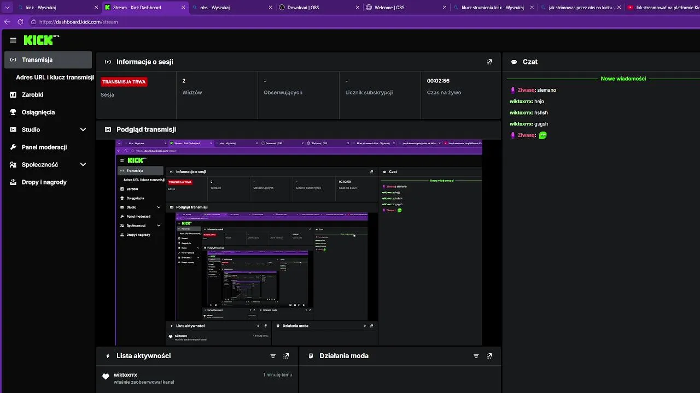
Task: Click the 'Licznik subskrypcji' label
Action: point(369,93)
